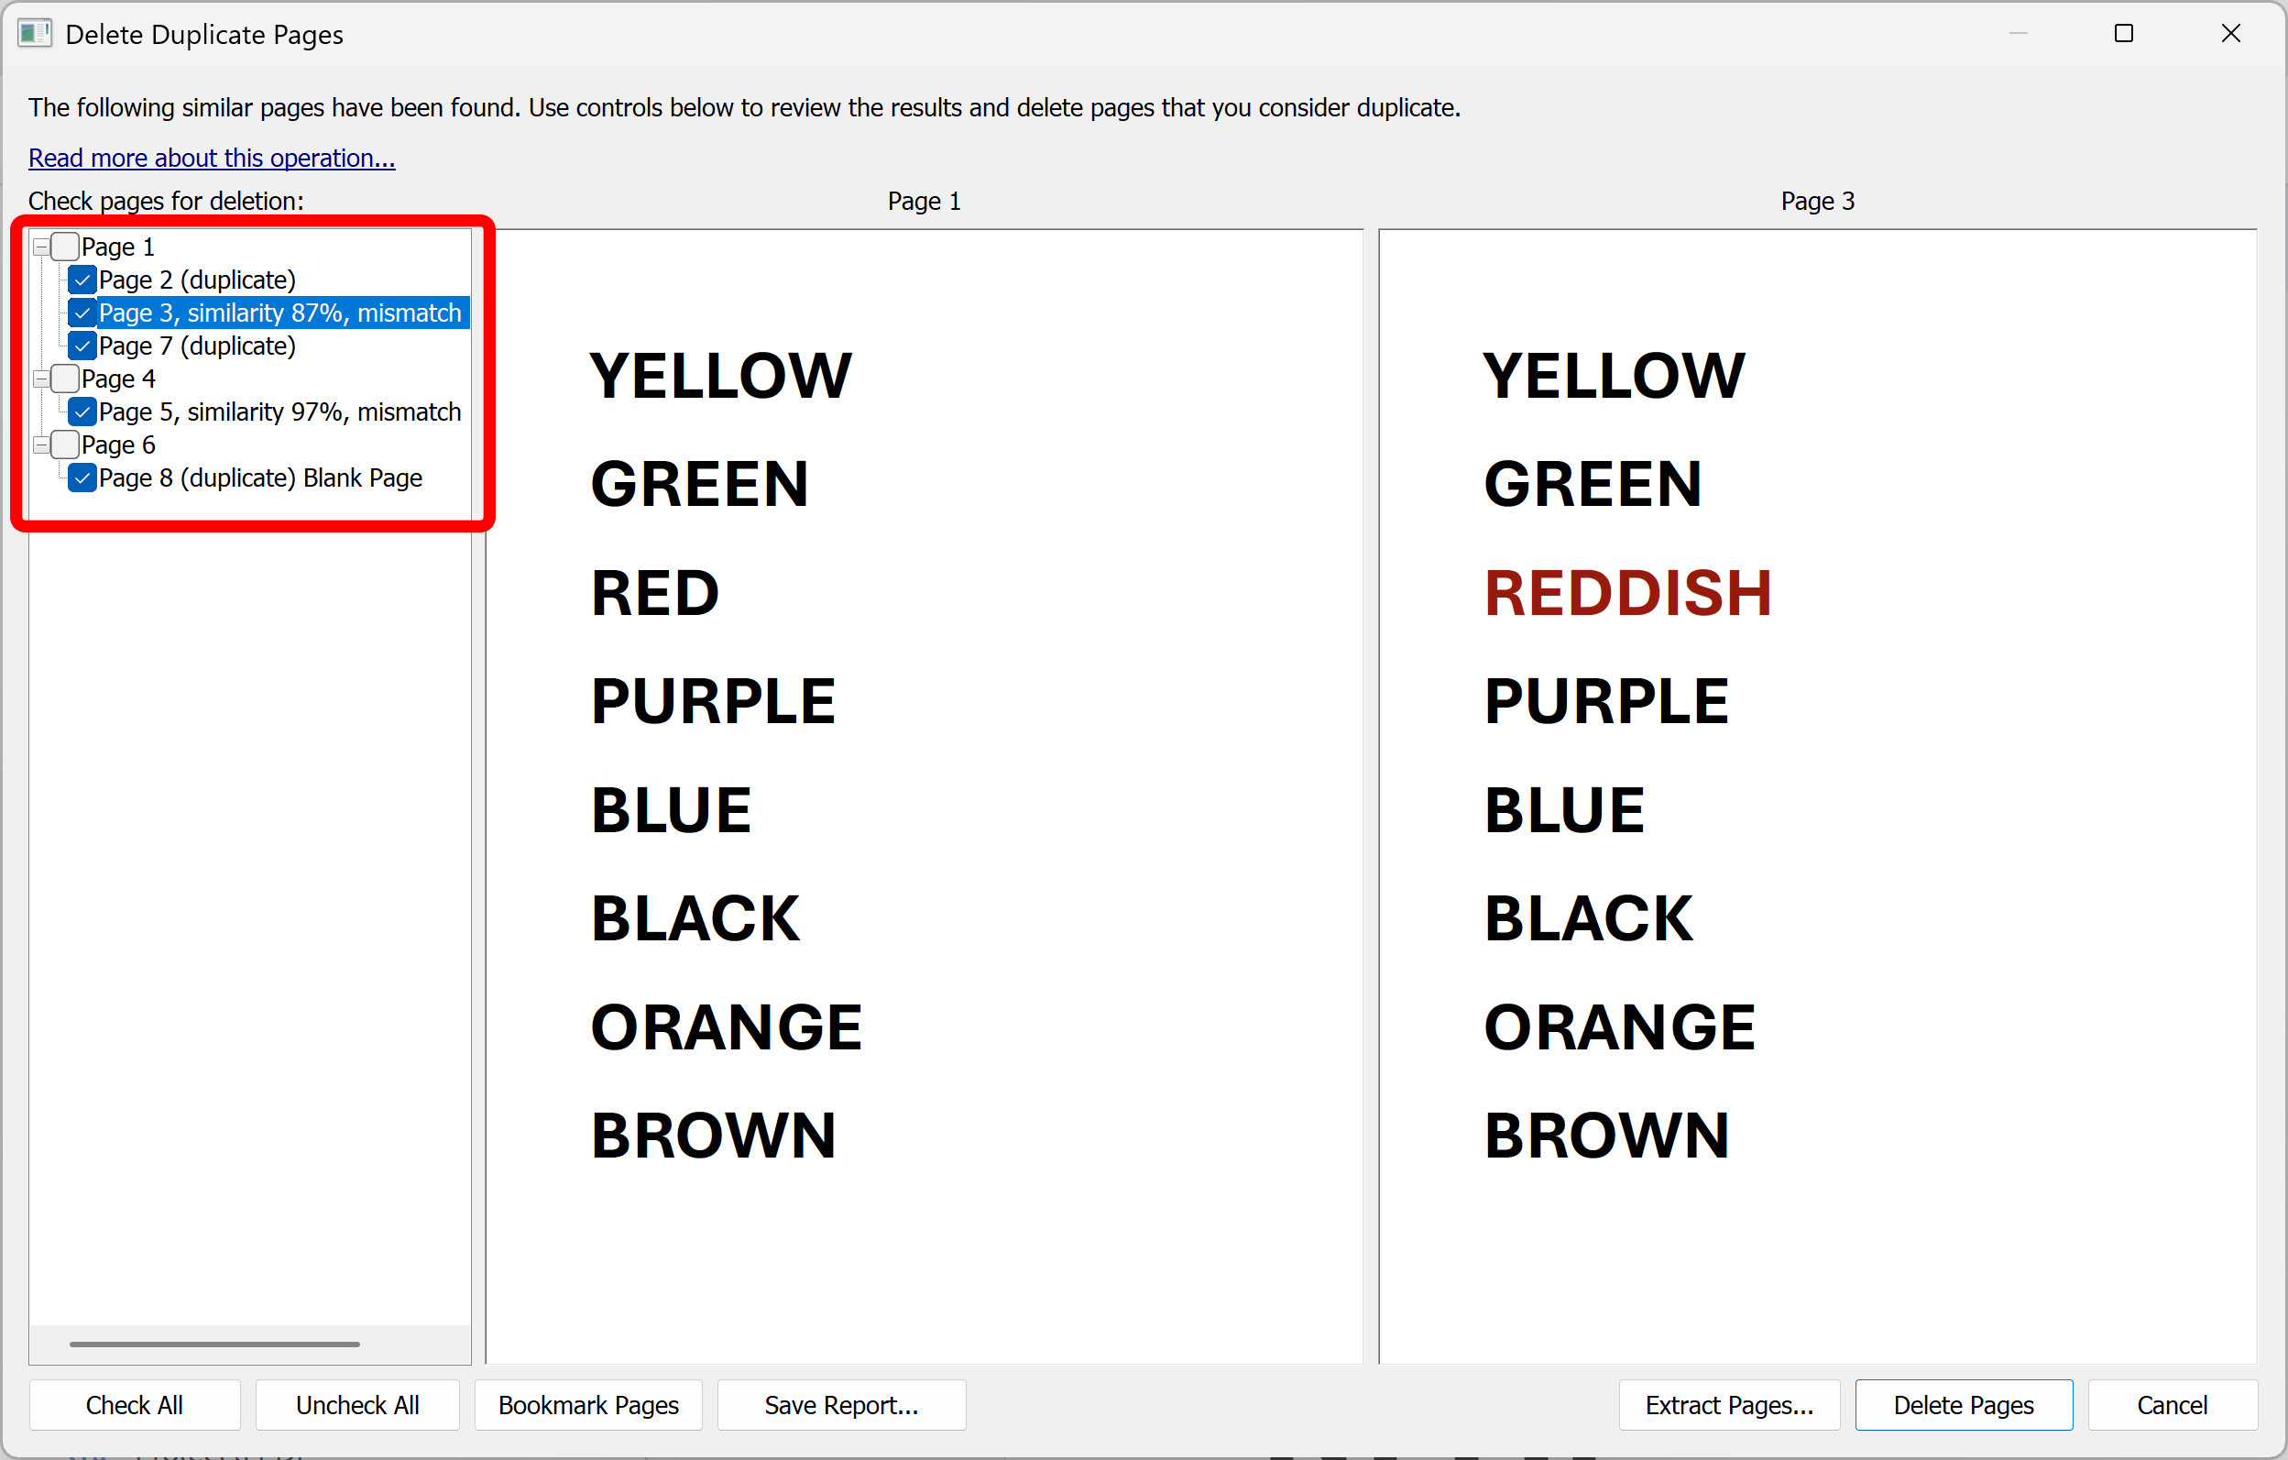
Task: Check the Page 6 checkbox
Action: point(65,444)
